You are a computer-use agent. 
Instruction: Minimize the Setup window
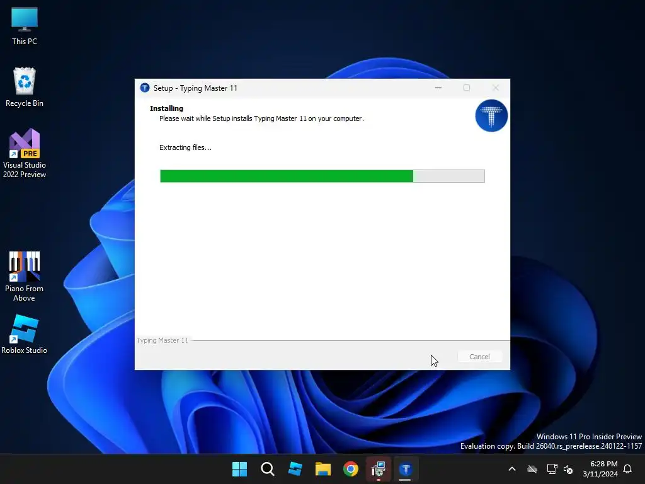click(438, 88)
